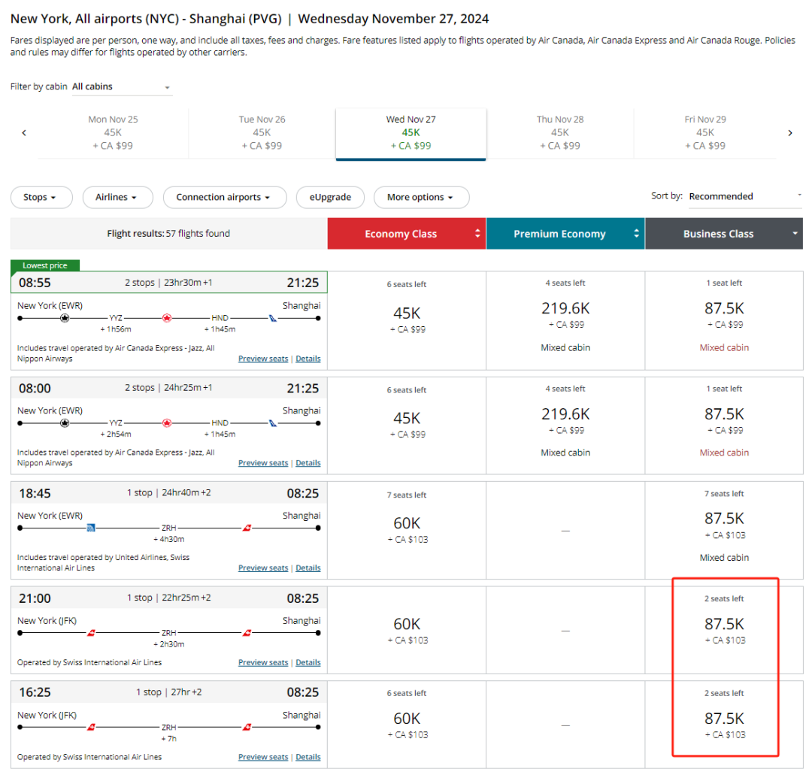Open Details link for 16:25 flight
812x775 pixels.
tap(308, 757)
